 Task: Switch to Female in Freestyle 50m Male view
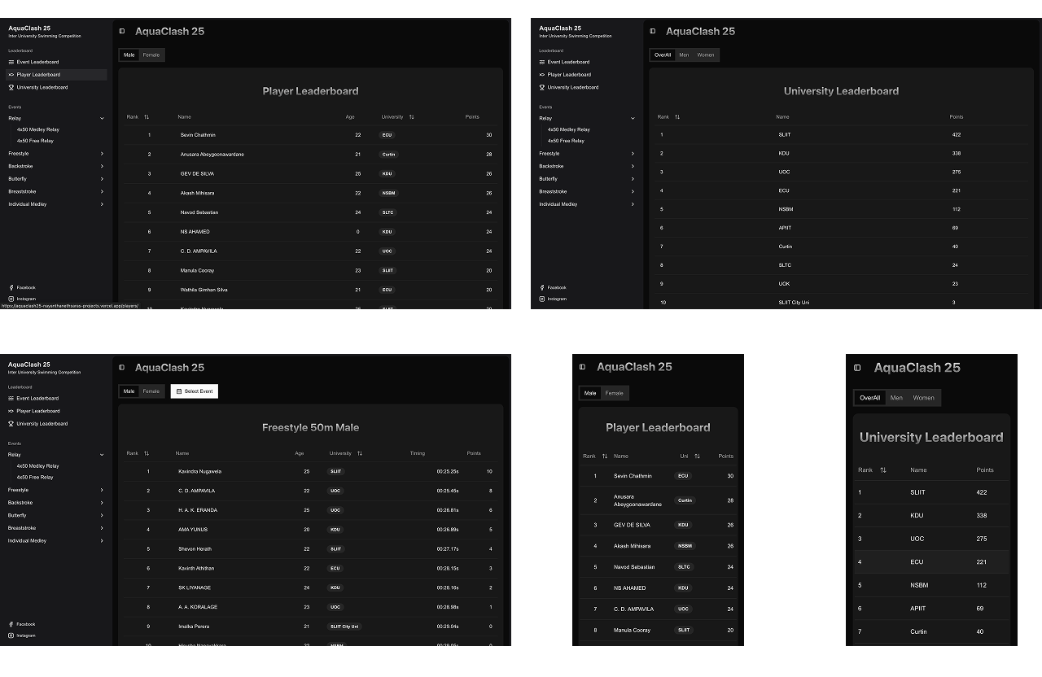click(151, 391)
